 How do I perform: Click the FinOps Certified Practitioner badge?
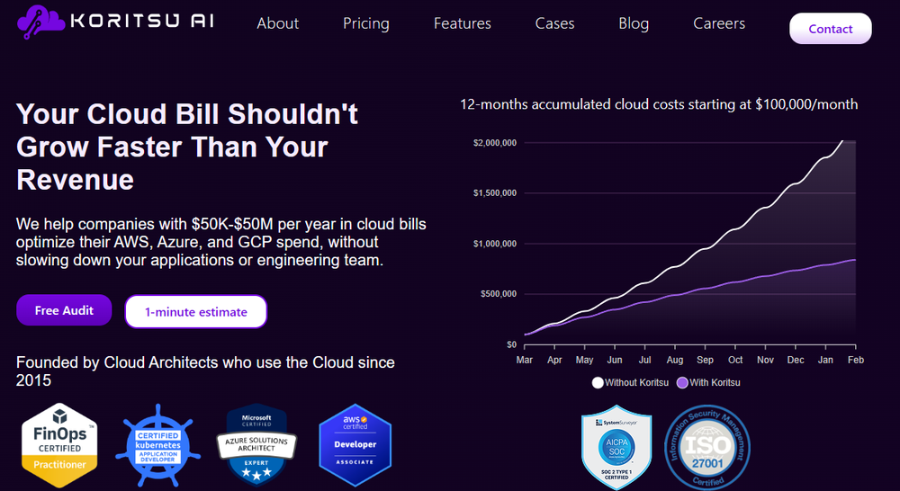point(59,443)
